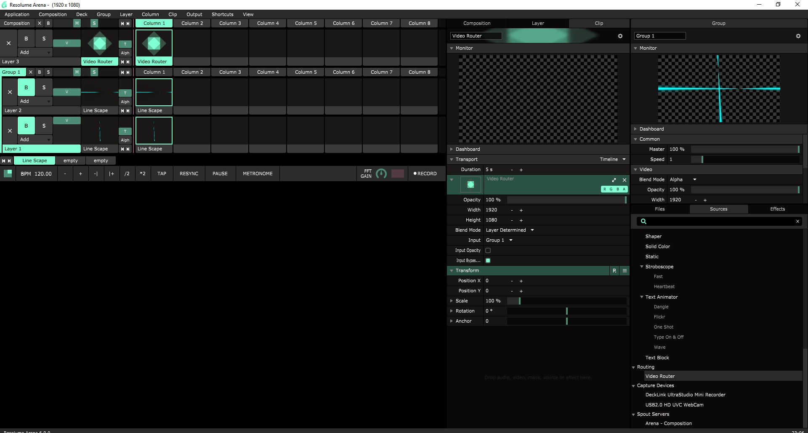This screenshot has width=808, height=433.
Task: Open the Group 1 panel gear settings
Action: coord(798,36)
